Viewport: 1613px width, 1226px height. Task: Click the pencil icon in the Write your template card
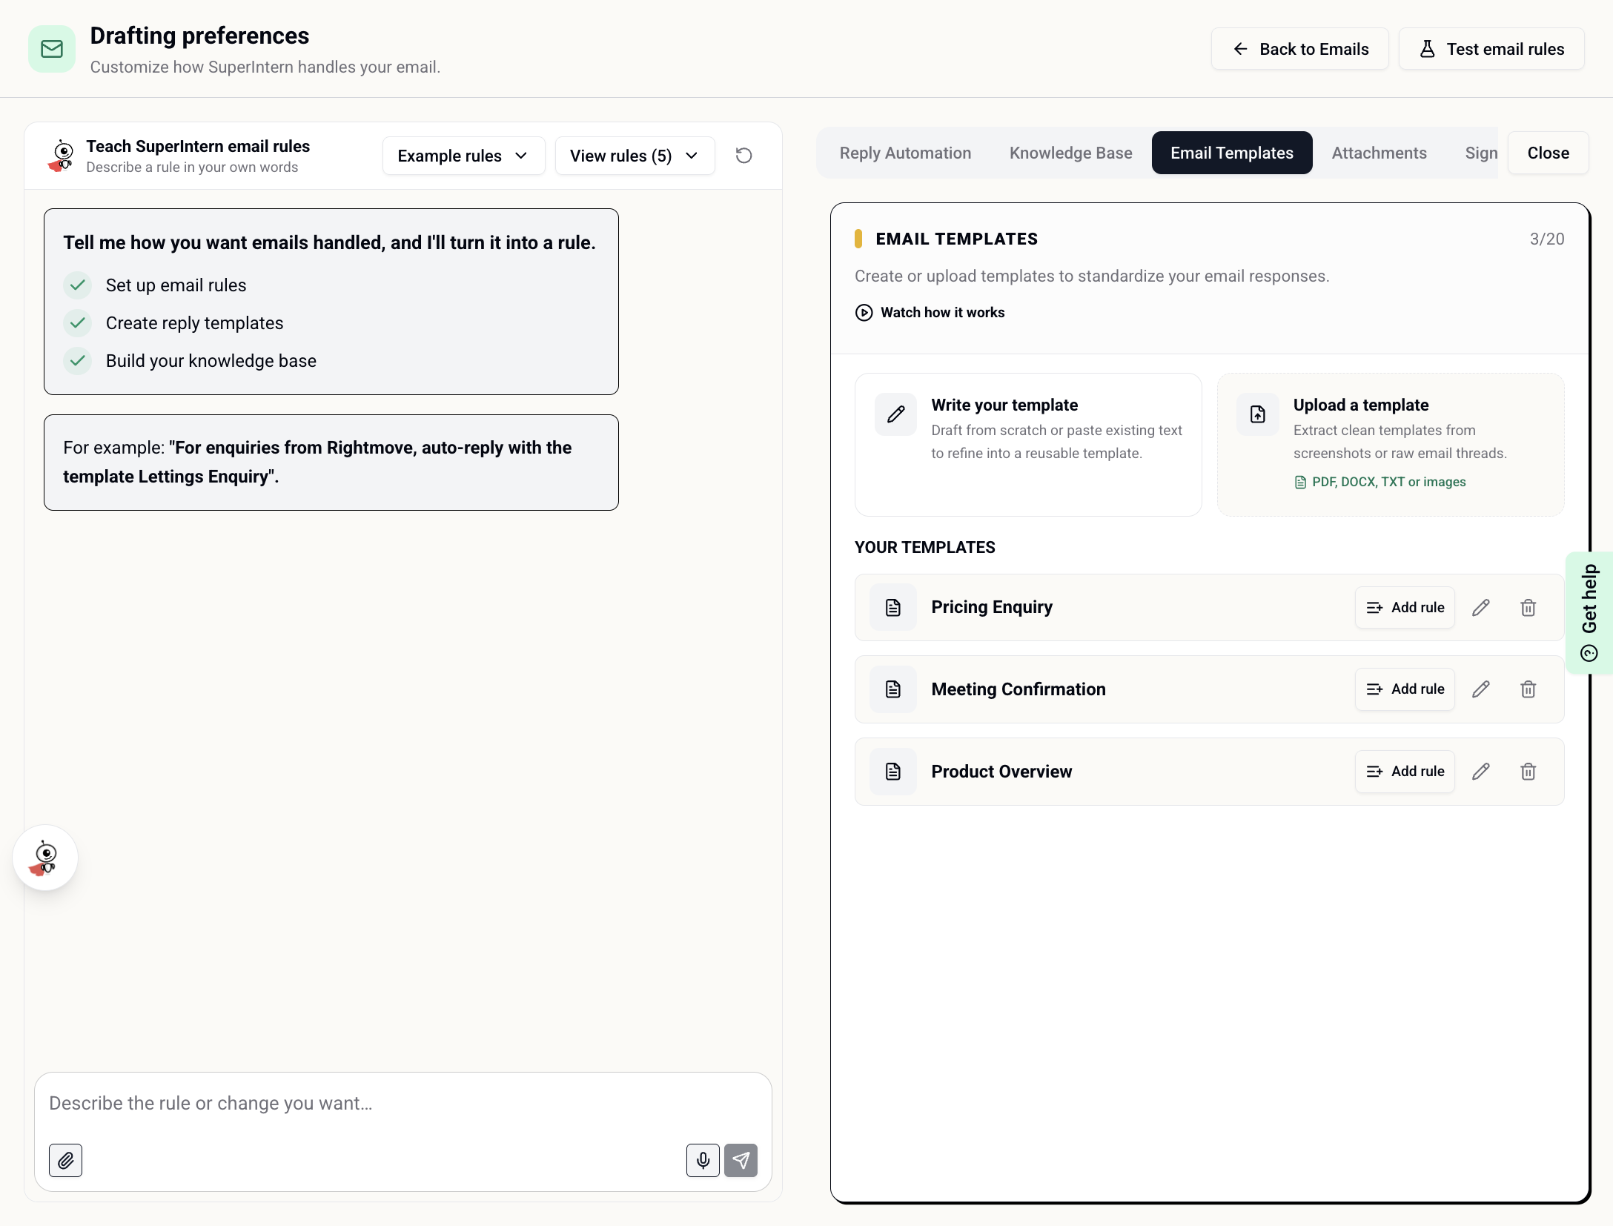pos(896,414)
